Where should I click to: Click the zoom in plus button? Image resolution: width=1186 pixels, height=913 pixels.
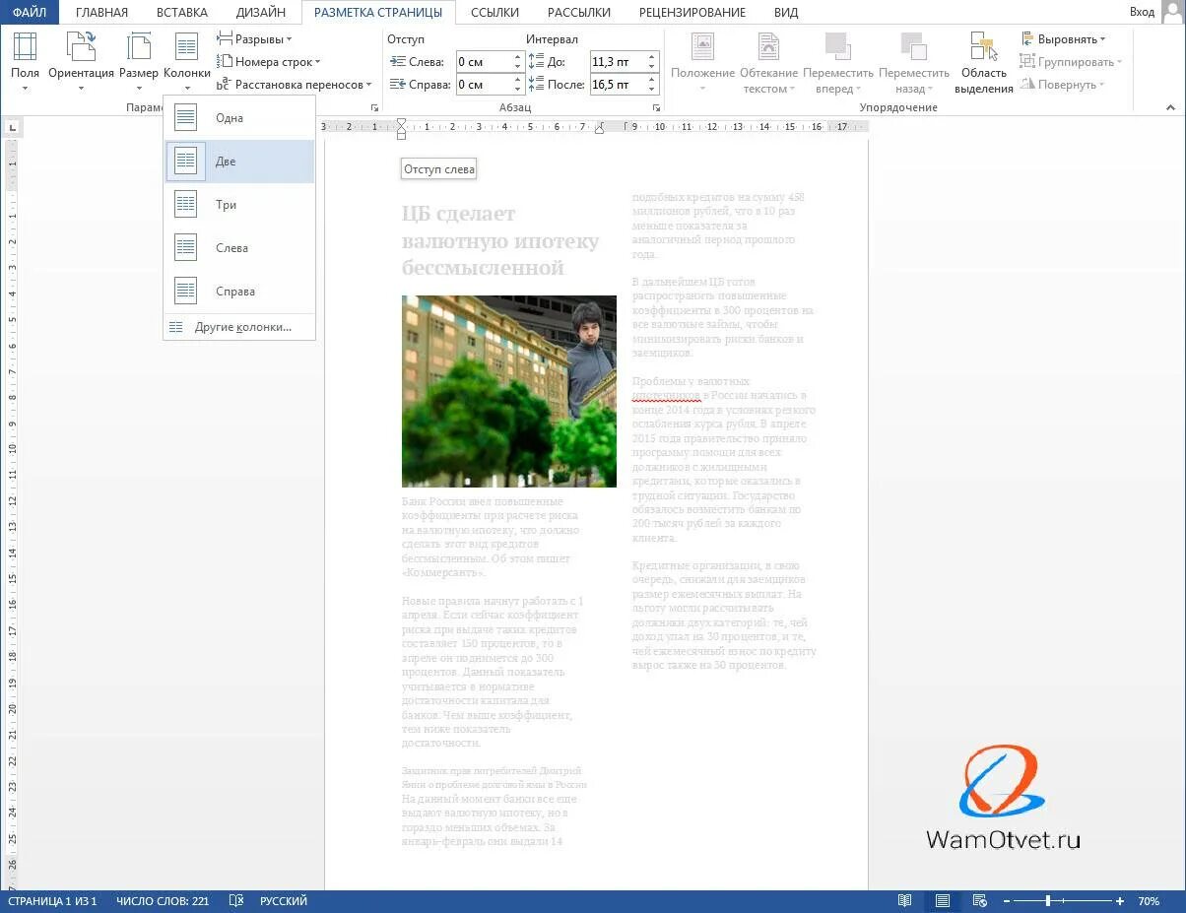pos(1120,901)
